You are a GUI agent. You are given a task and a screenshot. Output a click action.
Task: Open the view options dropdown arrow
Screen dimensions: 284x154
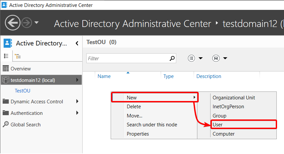[x=201, y=58]
